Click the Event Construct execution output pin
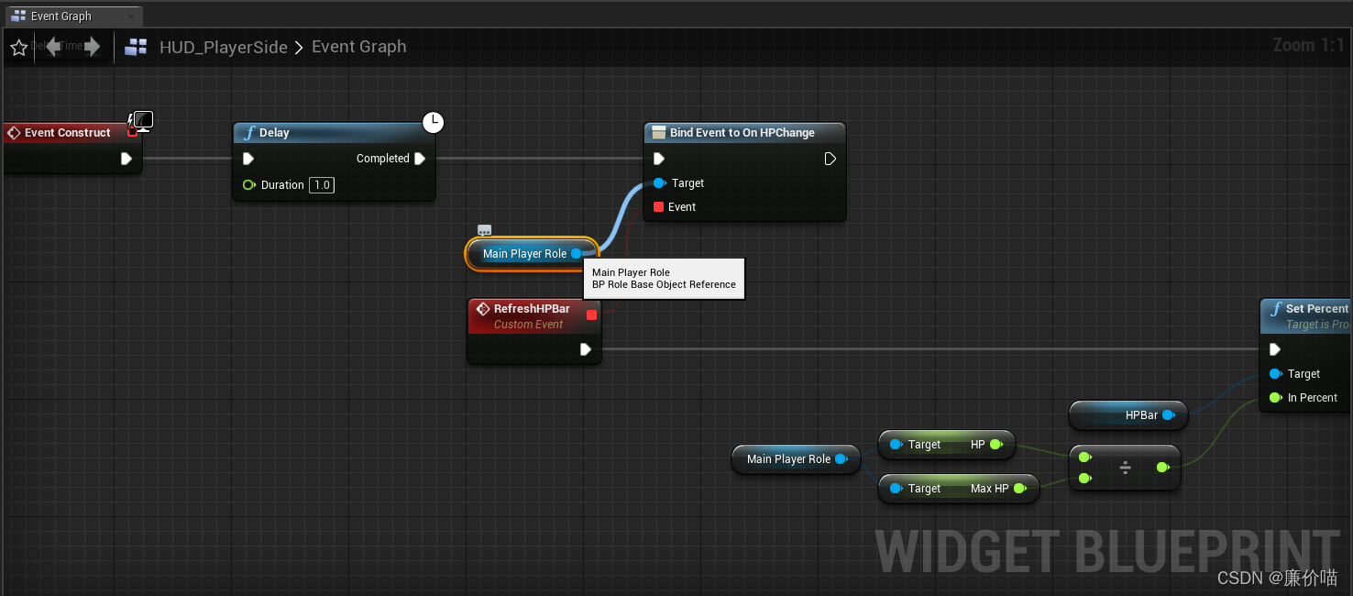1353x596 pixels. tap(126, 159)
